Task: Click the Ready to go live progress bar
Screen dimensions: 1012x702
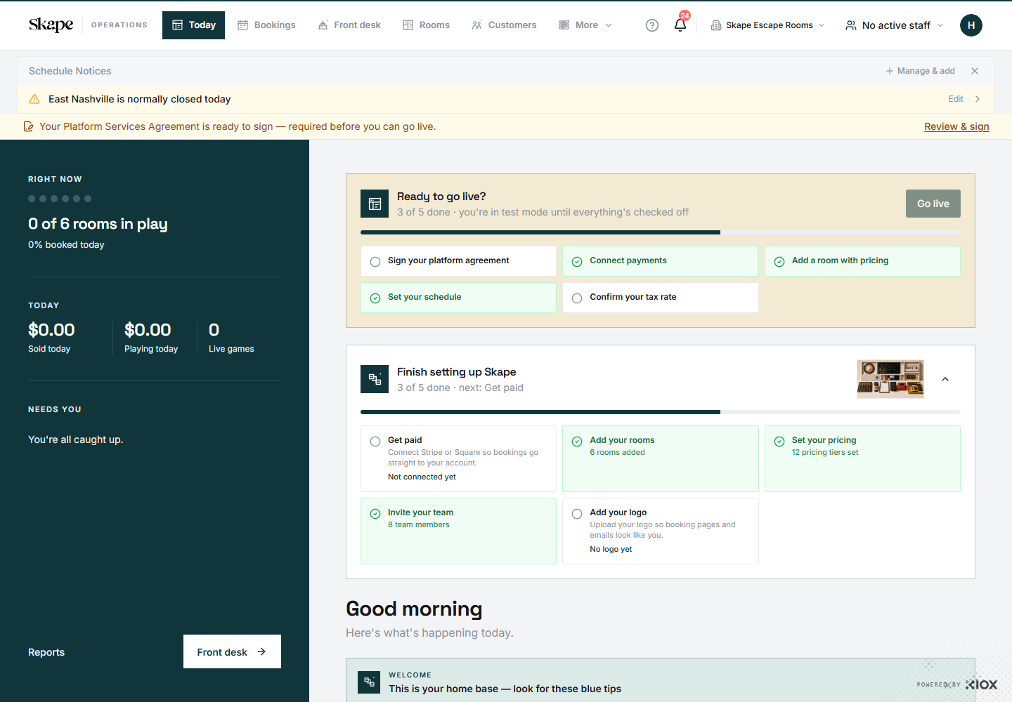Action: 661,232
